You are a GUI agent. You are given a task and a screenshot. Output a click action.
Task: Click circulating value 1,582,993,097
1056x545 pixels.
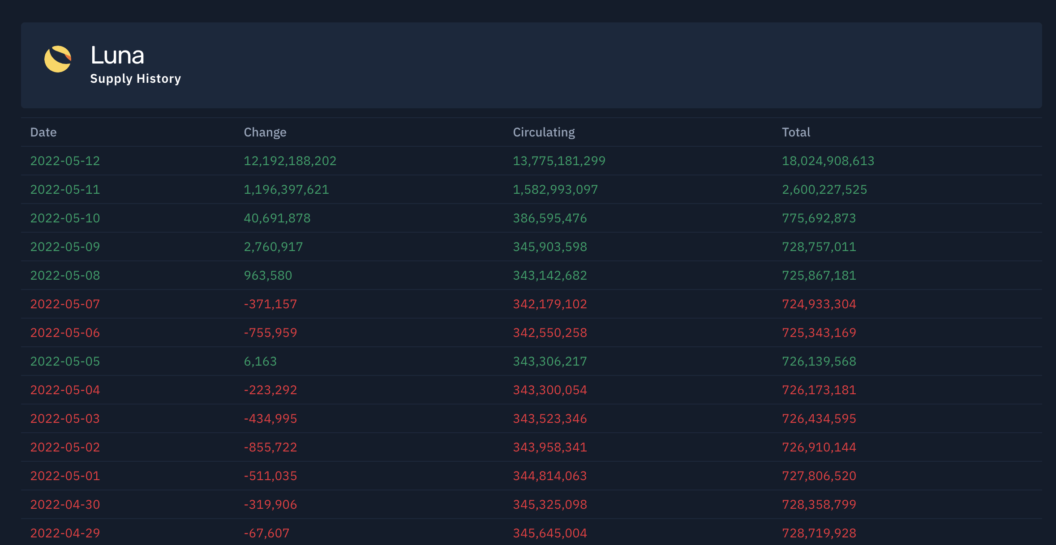(x=555, y=190)
